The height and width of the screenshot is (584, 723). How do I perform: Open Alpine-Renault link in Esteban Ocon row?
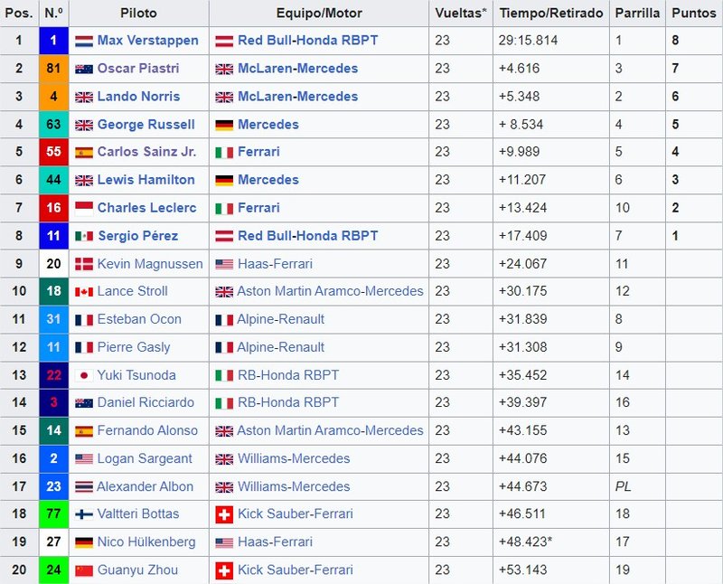pyautogui.click(x=280, y=319)
